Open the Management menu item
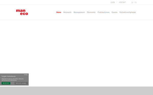 [79, 12]
